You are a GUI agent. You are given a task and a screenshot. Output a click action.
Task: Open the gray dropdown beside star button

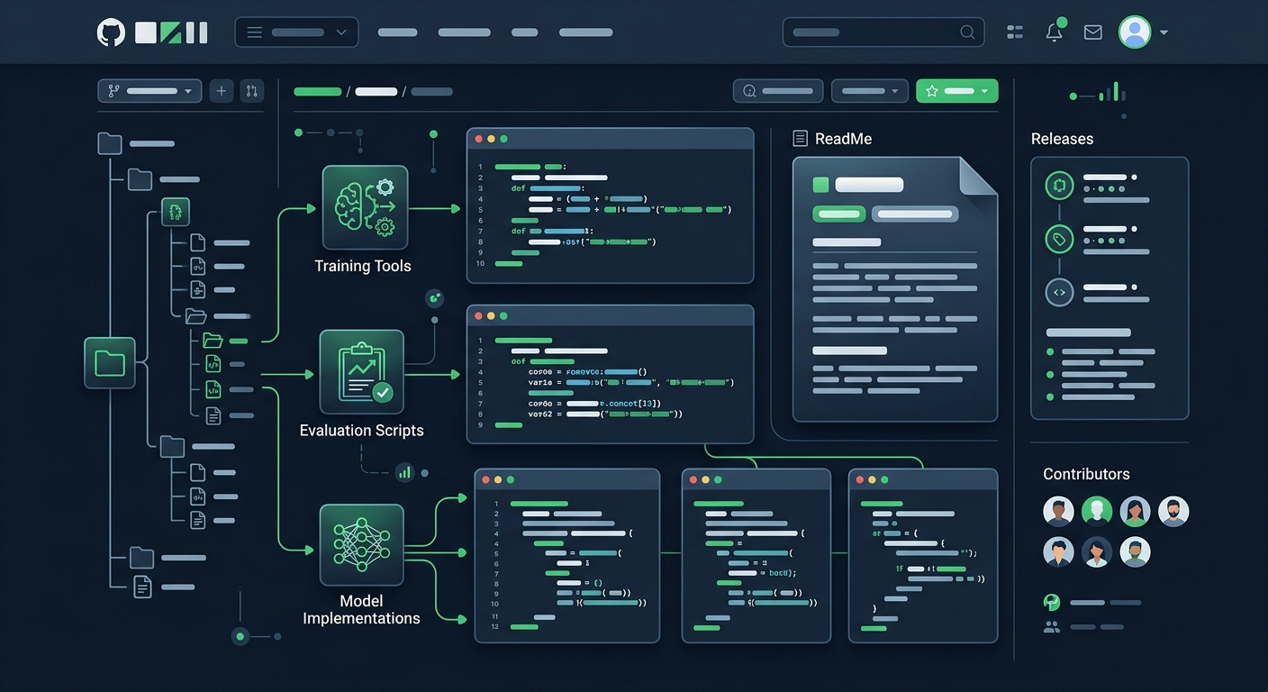[x=869, y=91]
